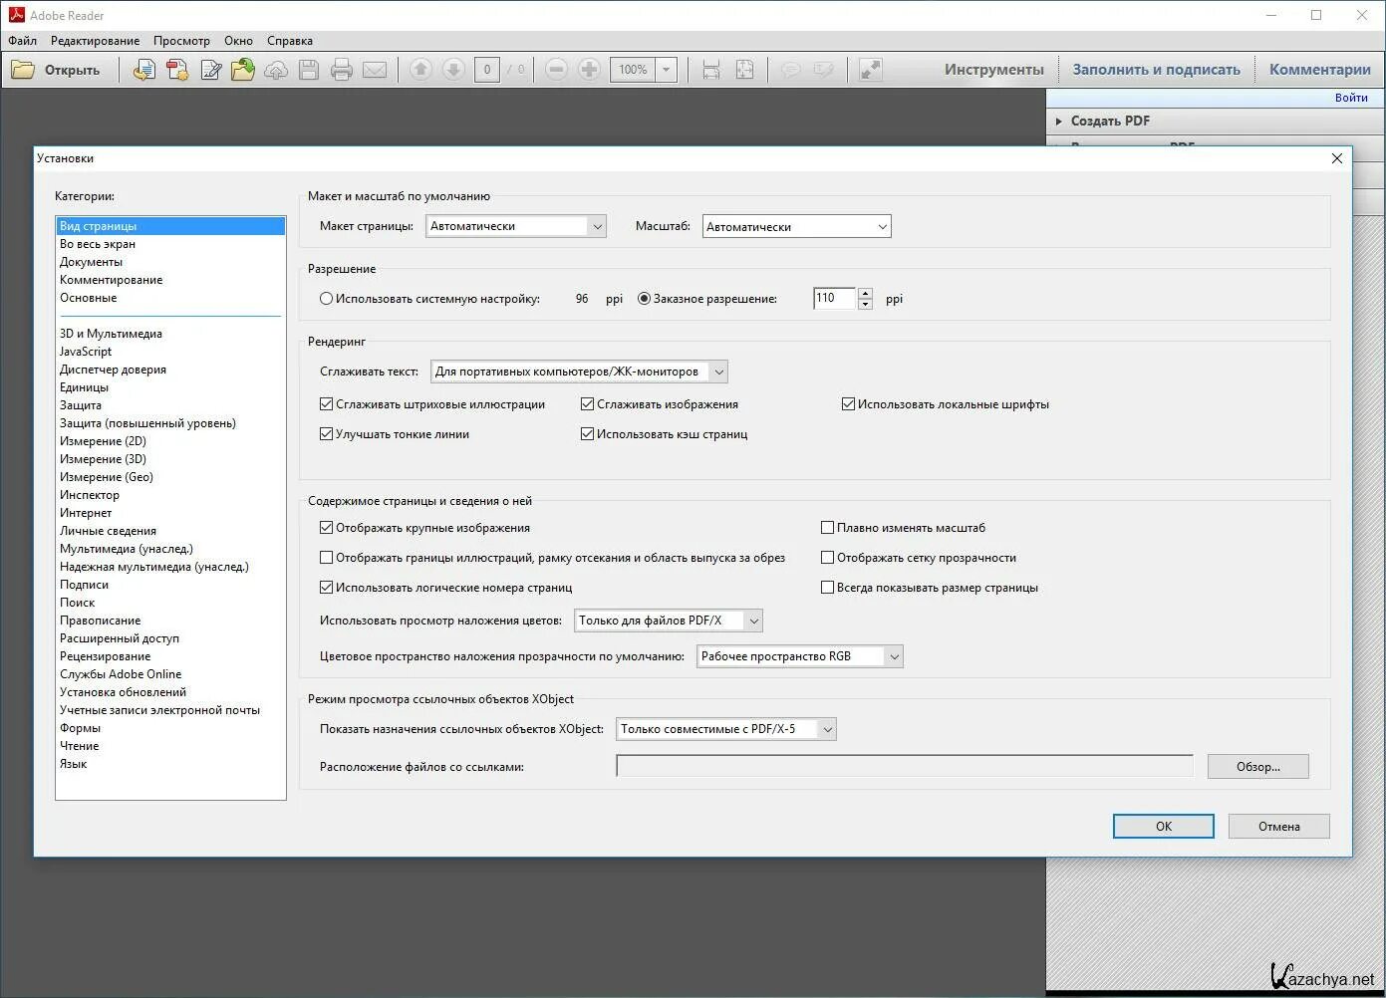
Task: Click the zoom in plus icon
Action: tap(589, 70)
